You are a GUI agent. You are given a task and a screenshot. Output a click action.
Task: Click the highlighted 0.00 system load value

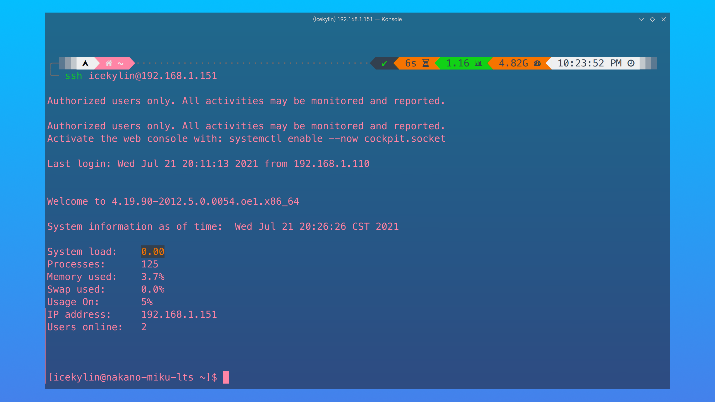pyautogui.click(x=153, y=252)
